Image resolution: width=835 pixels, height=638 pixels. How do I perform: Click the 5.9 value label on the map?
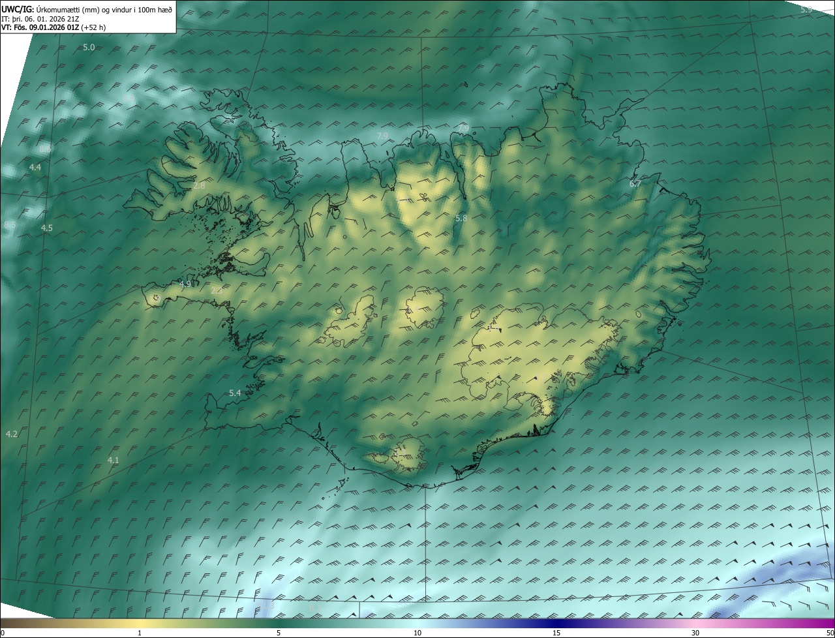click(806, 9)
